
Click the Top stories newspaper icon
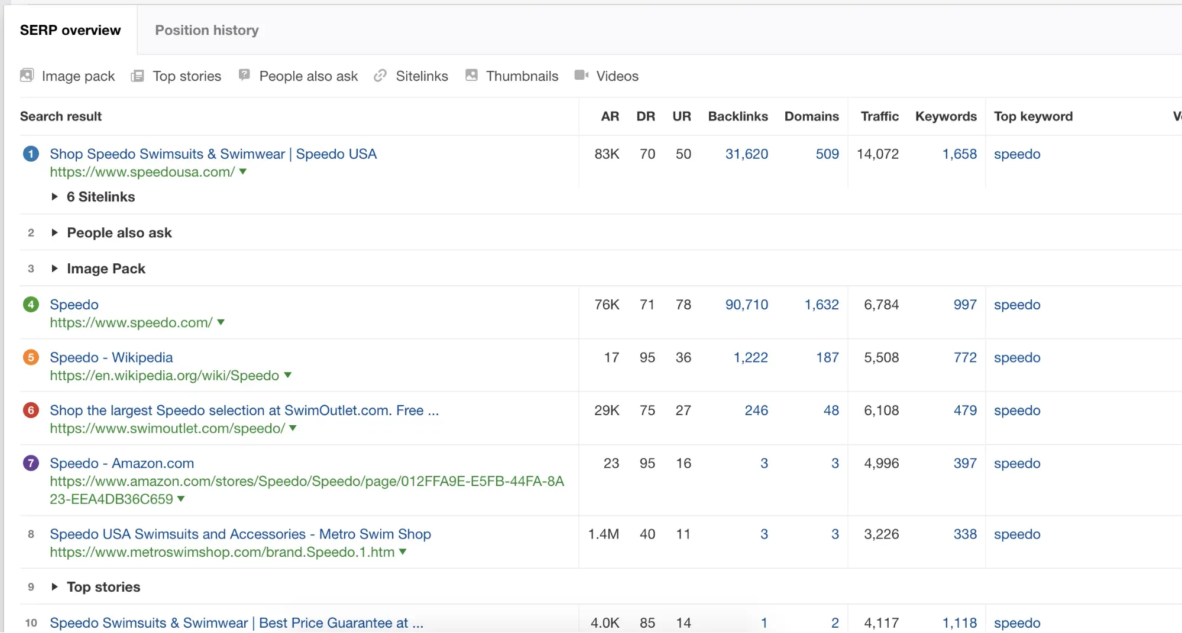(137, 76)
